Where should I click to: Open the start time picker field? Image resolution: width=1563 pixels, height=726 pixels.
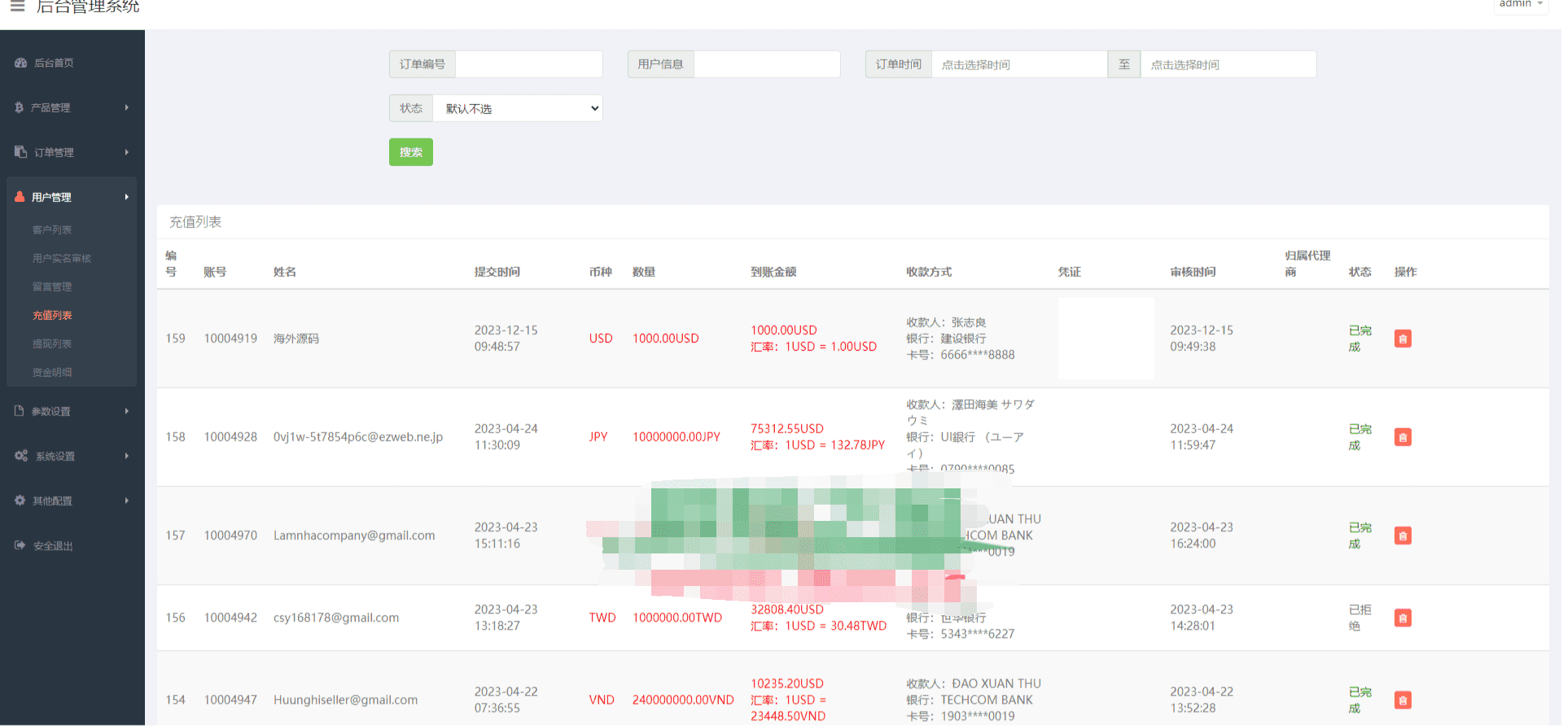(x=1018, y=64)
